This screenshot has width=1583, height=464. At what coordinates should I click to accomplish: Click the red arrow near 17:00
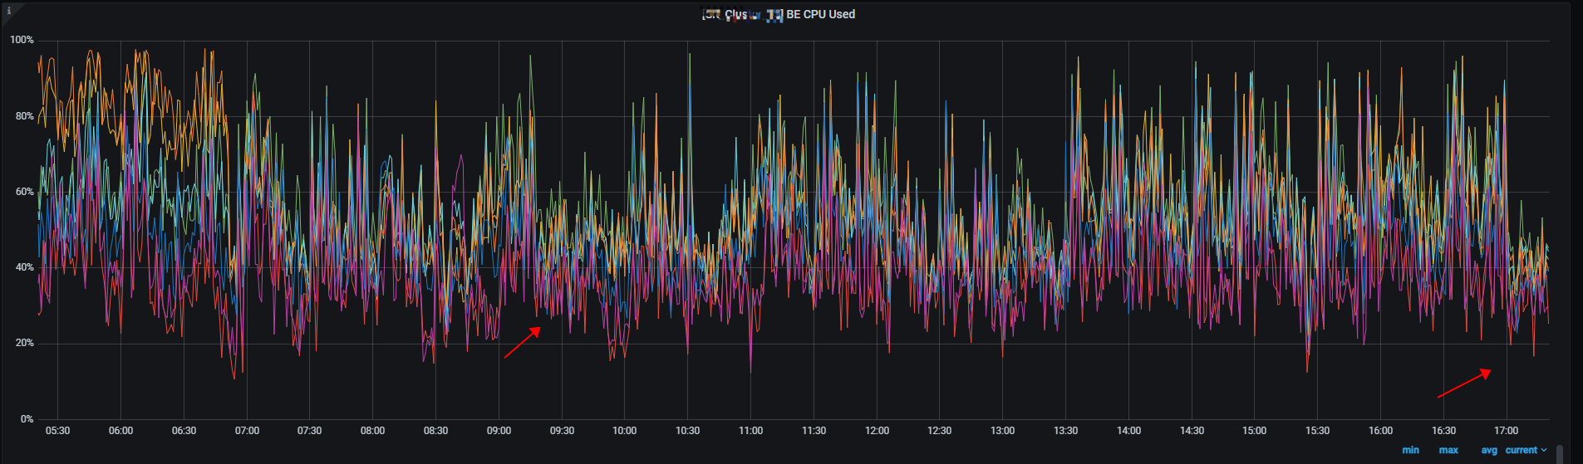pyautogui.click(x=1464, y=383)
